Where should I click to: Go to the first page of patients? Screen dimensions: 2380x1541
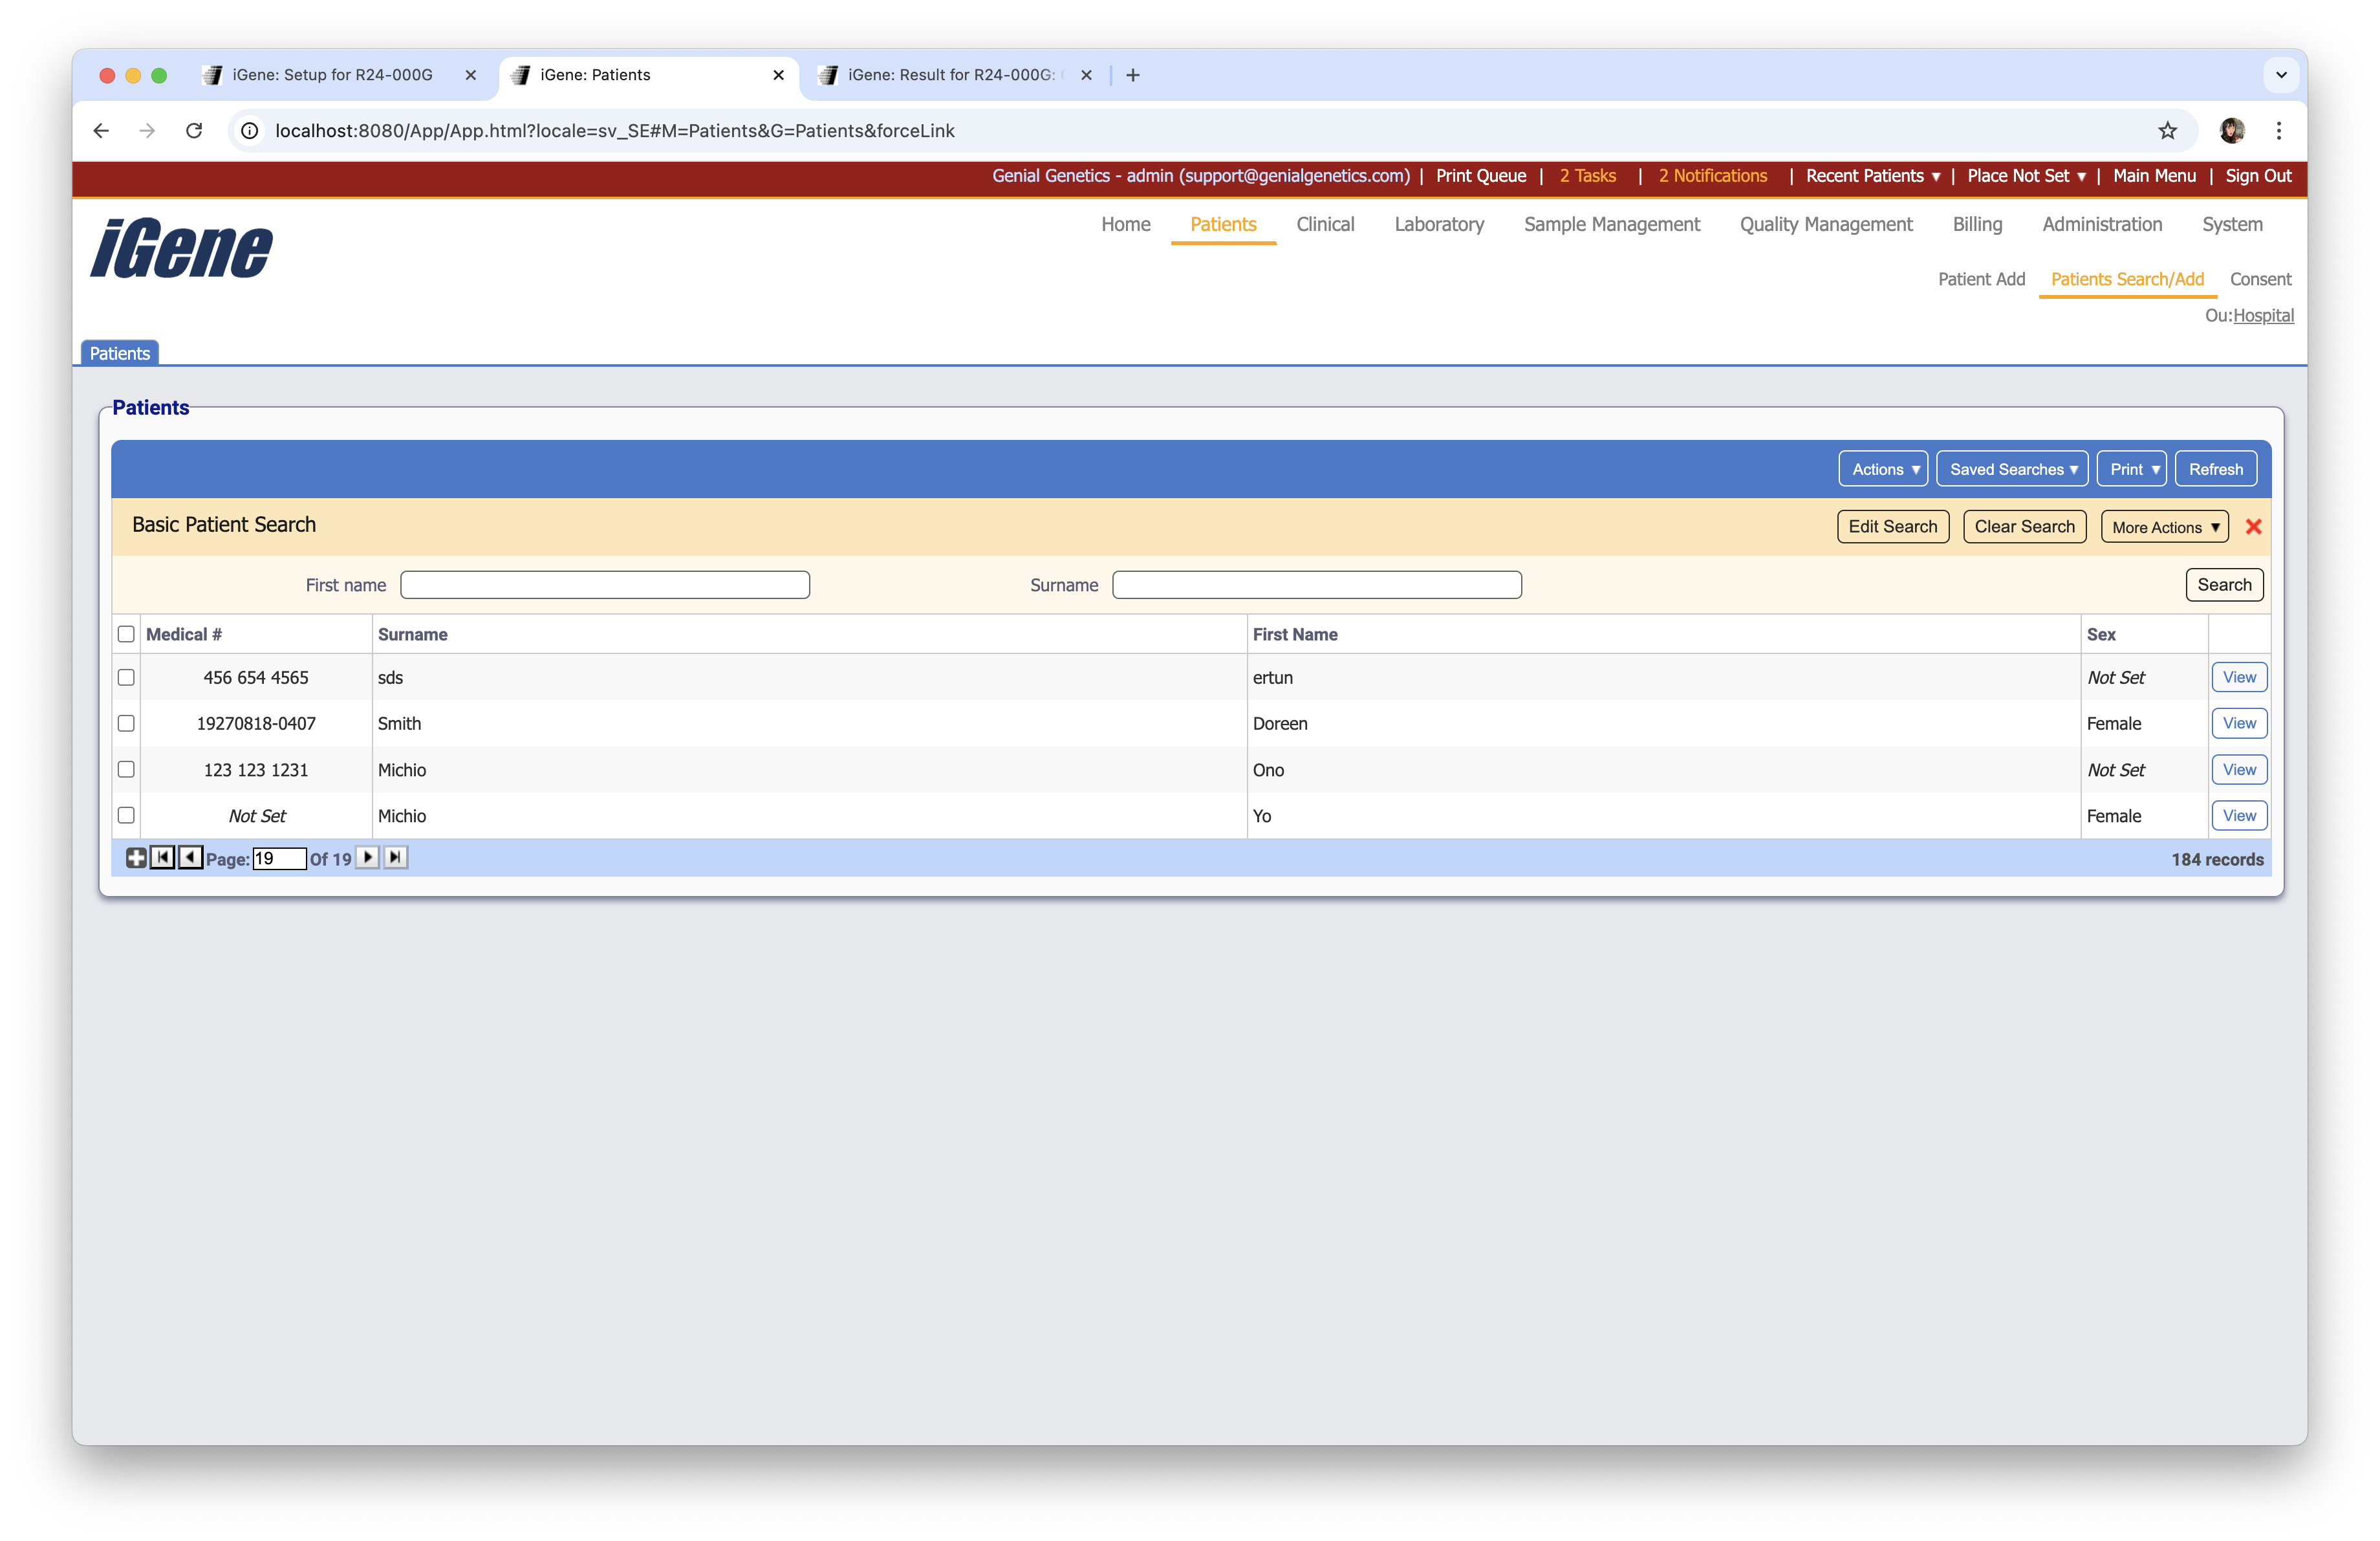(162, 858)
